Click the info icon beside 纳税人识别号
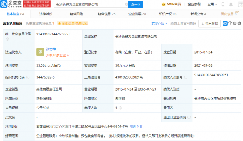The width and height of the screenshot is (243, 141). tap(186, 77)
